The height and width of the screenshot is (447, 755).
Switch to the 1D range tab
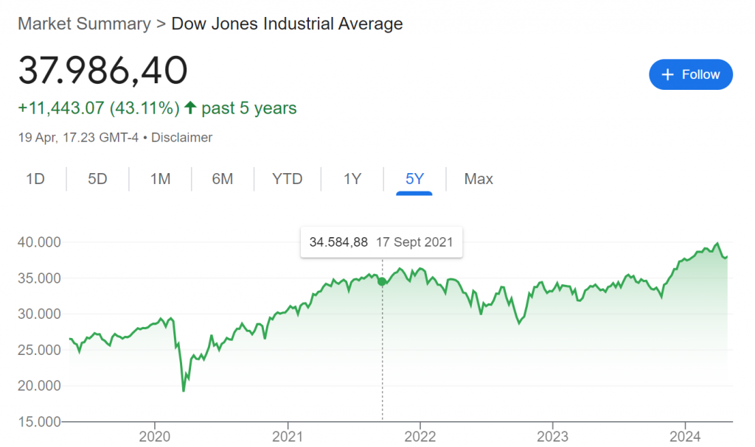click(35, 179)
